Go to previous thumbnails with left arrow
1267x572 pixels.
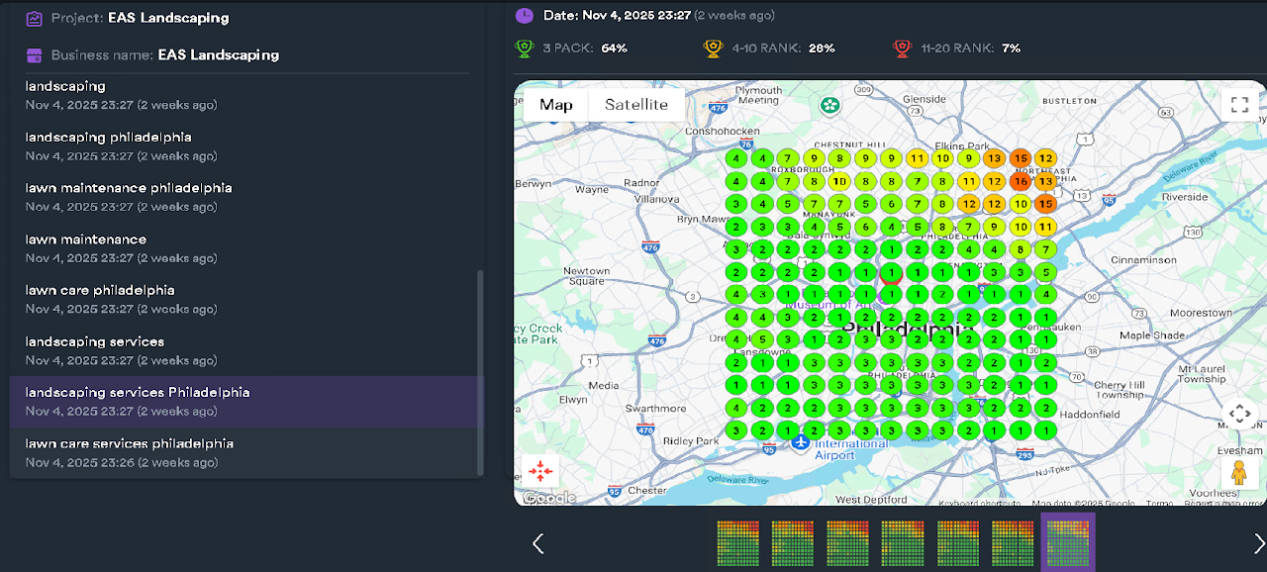537,543
